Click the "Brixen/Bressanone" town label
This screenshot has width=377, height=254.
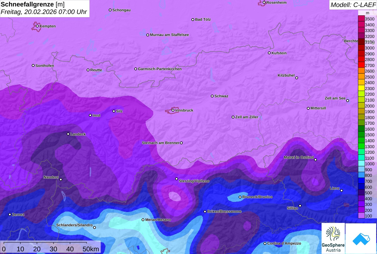click(224, 211)
